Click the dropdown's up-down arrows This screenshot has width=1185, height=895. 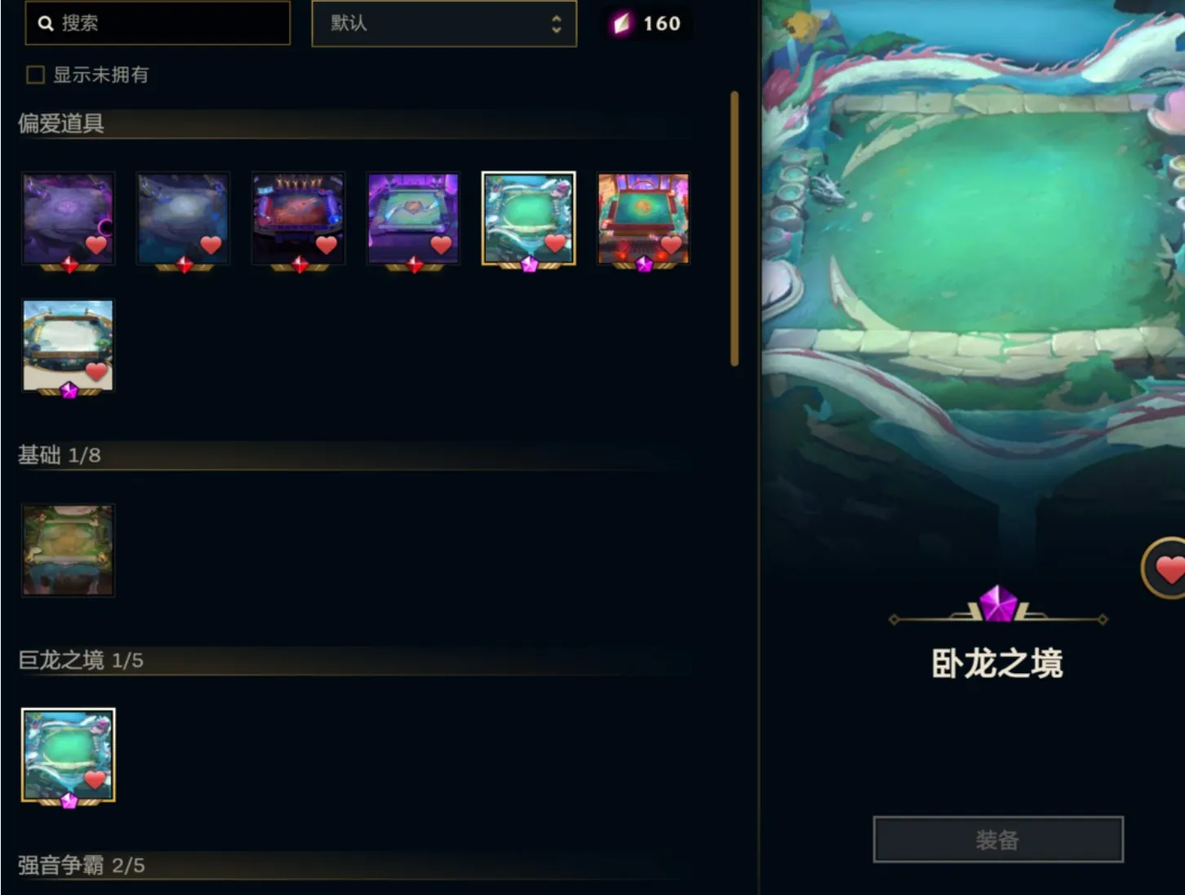click(556, 24)
